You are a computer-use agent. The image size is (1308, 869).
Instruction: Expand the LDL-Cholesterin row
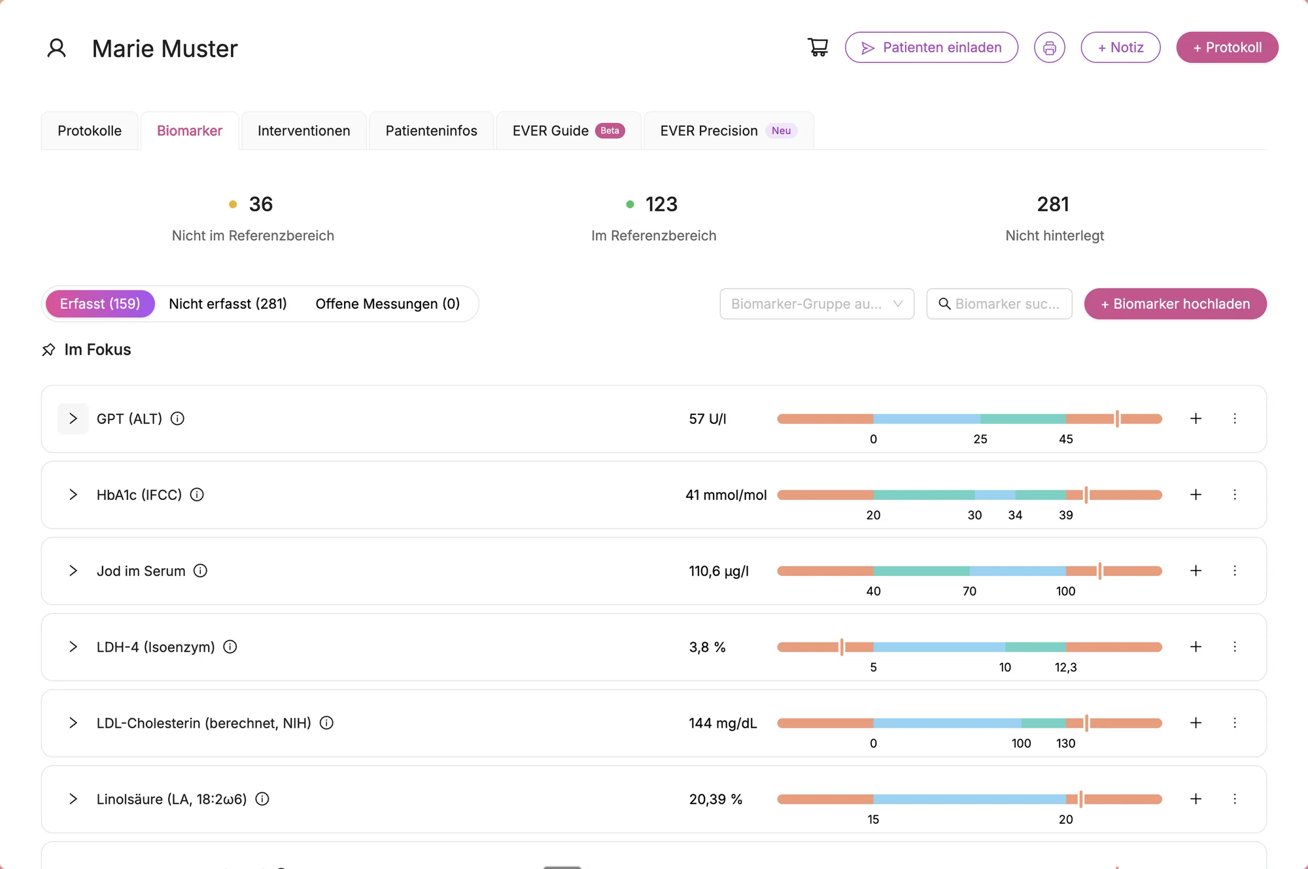tap(73, 723)
